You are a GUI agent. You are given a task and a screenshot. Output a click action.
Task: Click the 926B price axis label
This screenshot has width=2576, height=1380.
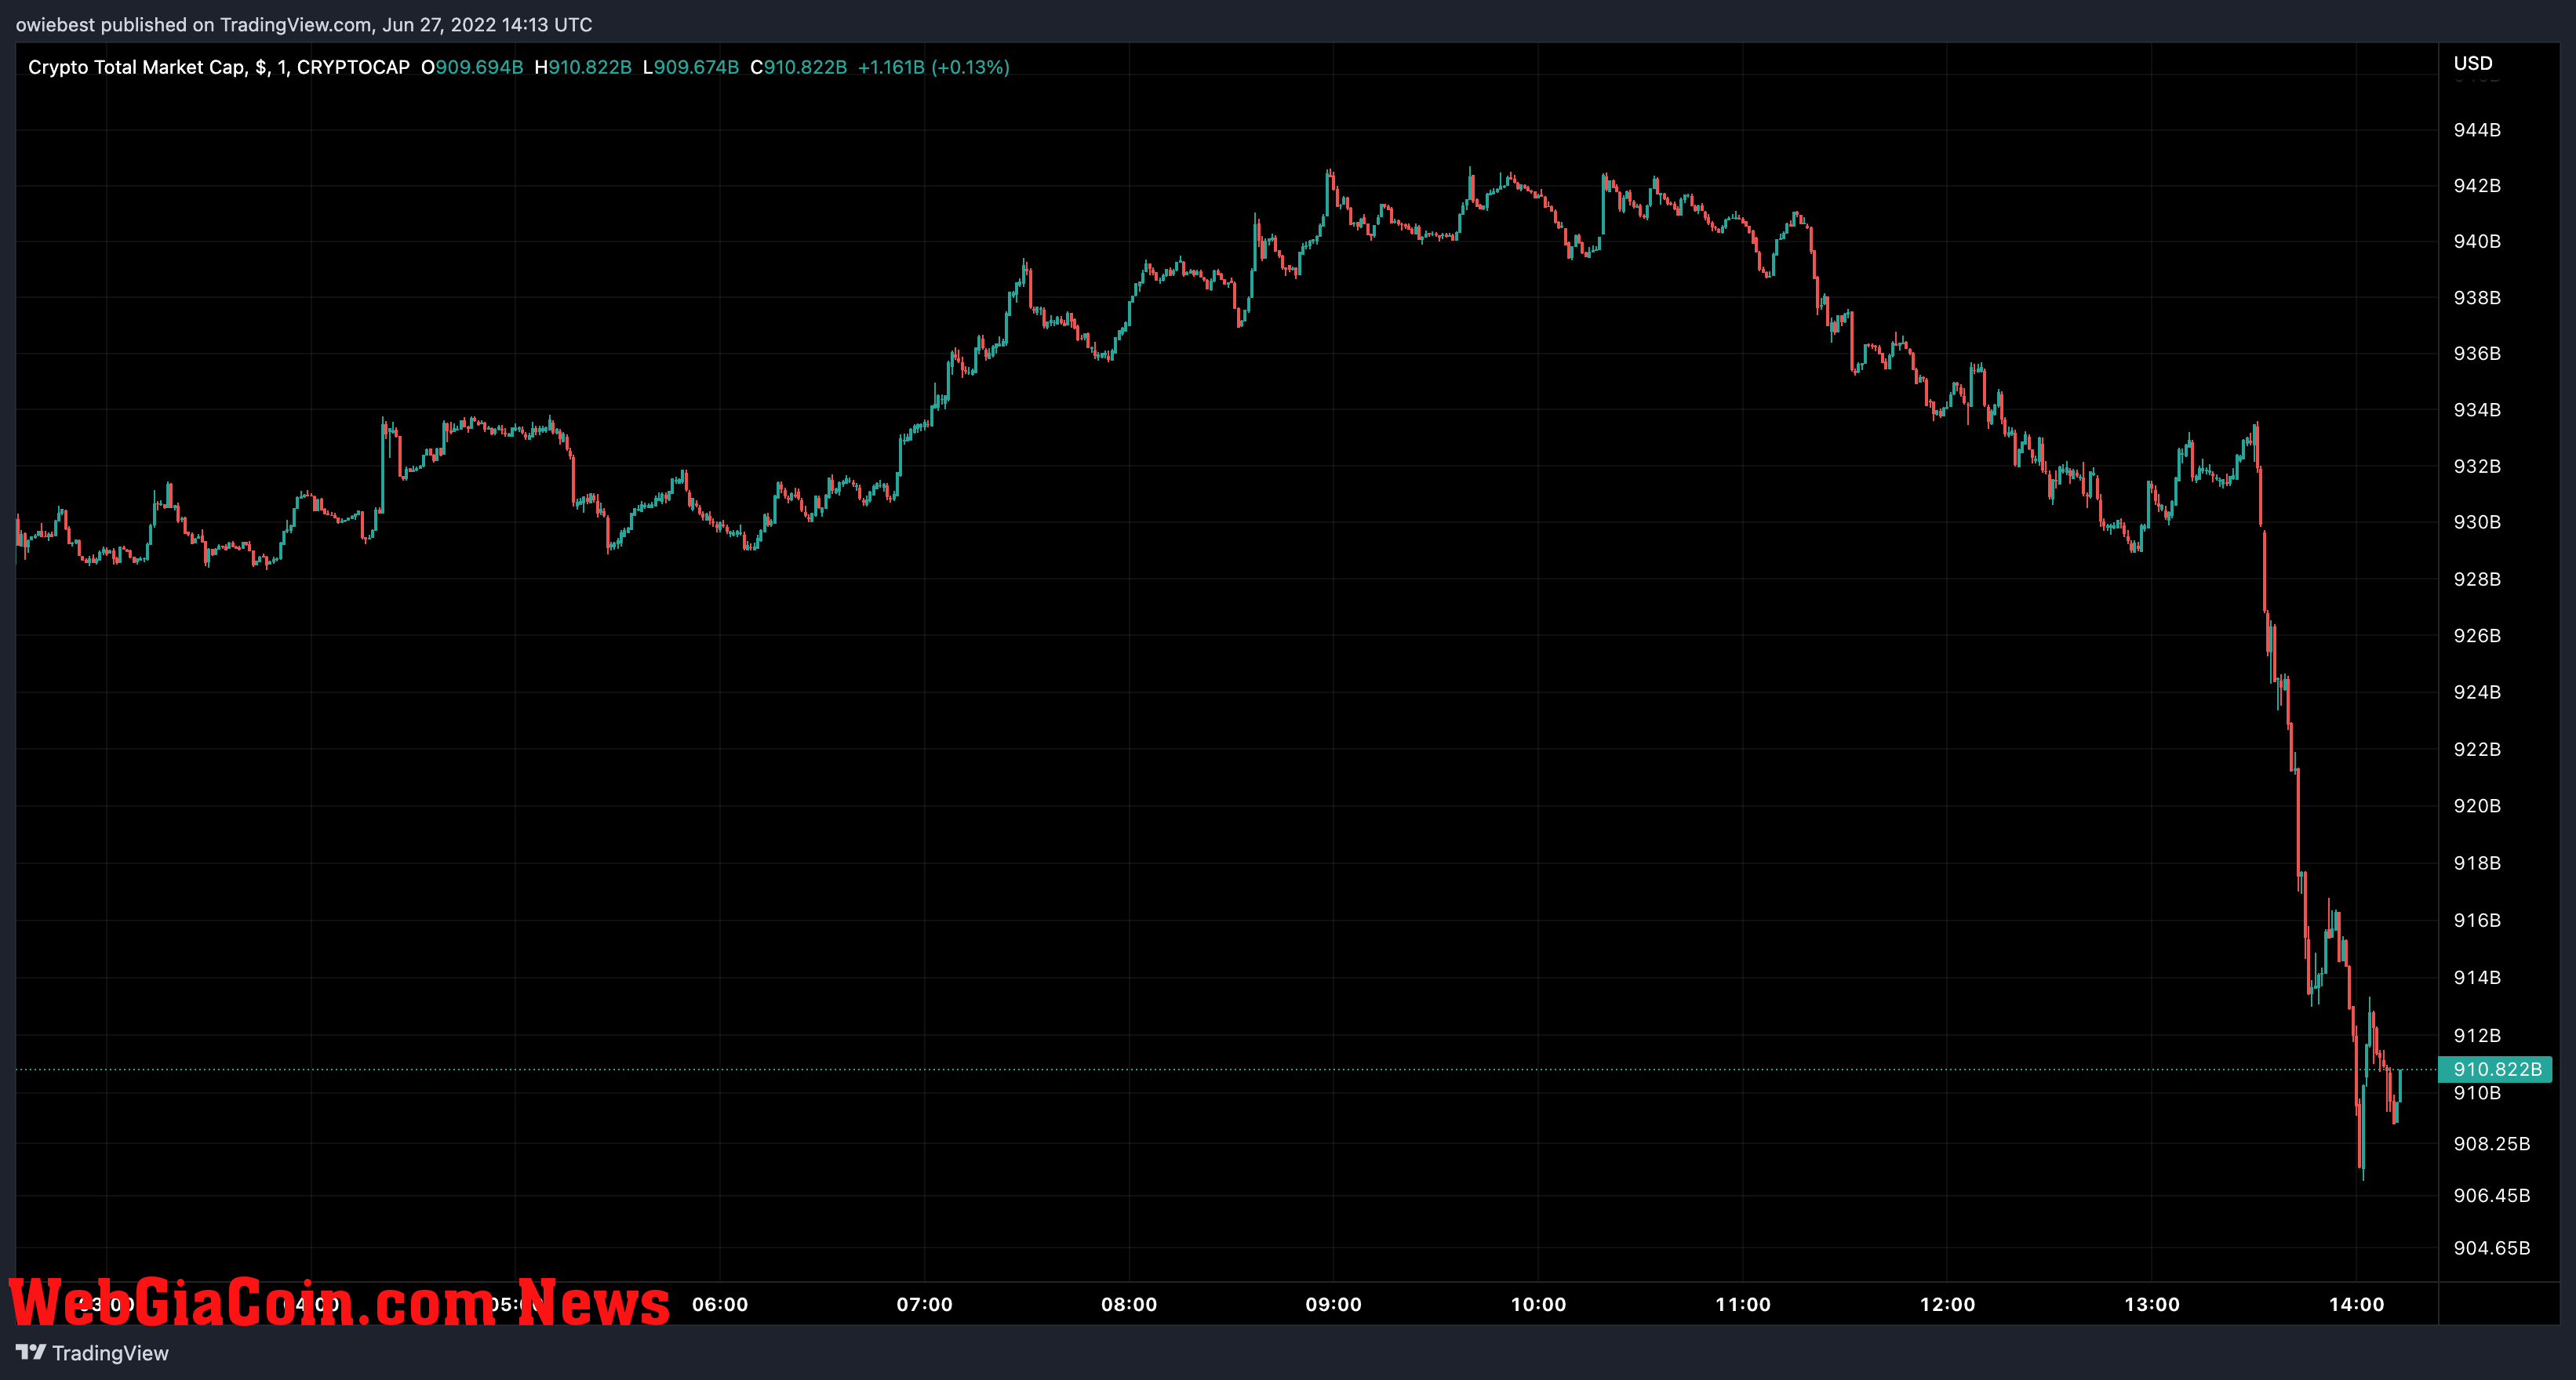pyautogui.click(x=2477, y=636)
